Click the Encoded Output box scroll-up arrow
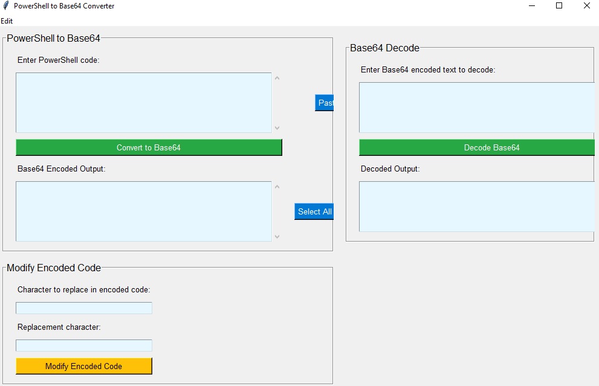This screenshot has height=386, width=599. coord(277,187)
